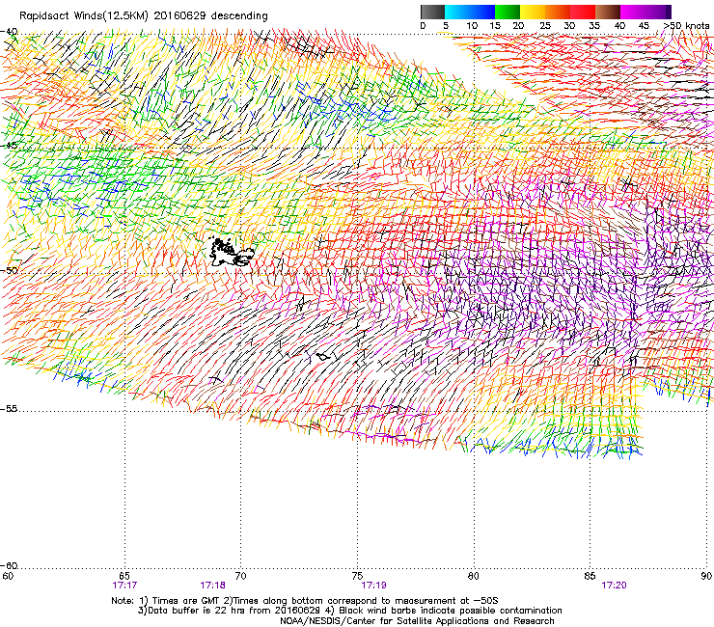The width and height of the screenshot is (714, 627).
Task: Click the dark purple 45-50 knots color swatch
Action: click(659, 12)
